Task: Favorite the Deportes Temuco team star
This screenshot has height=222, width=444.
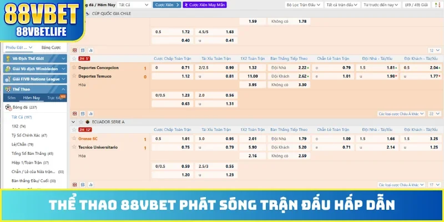Action: tap(74, 76)
